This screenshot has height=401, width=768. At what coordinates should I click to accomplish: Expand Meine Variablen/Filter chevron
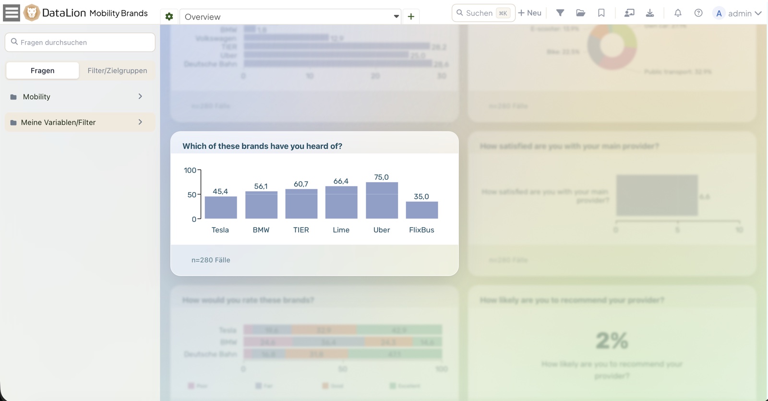(140, 122)
